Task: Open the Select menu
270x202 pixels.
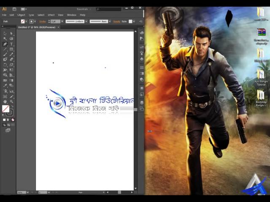Action: click(41, 15)
